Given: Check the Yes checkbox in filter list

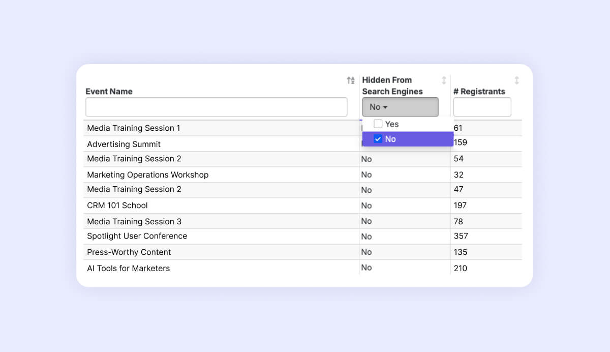Looking at the screenshot, I should pos(378,124).
